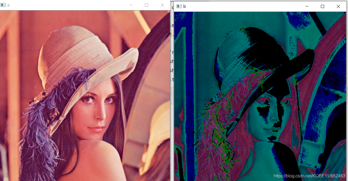
Task: Maximize the window titled a
Action: point(146,5)
